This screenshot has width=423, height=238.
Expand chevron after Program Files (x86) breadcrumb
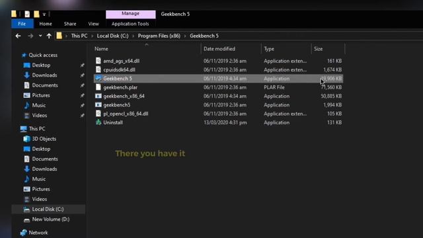click(185, 36)
